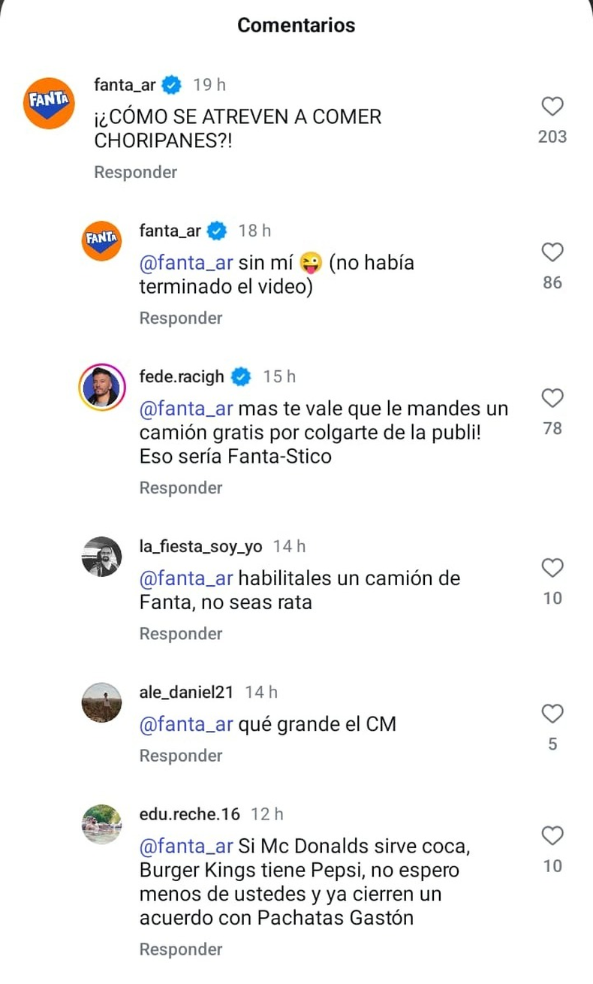Open Fanta profile picture on top comment
The height and width of the screenshot is (984, 593).
49,104
